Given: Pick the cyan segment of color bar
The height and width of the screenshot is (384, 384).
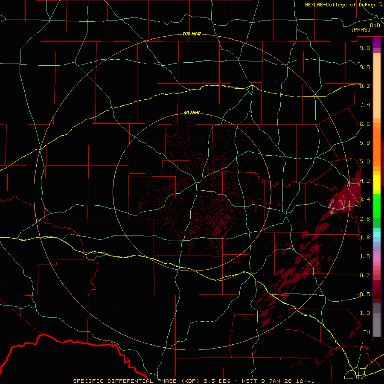Looking at the screenshot, I should 377,235.
